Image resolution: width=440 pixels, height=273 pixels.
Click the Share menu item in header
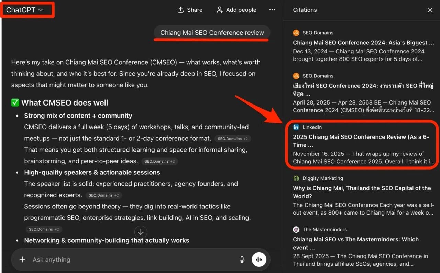pos(190,10)
